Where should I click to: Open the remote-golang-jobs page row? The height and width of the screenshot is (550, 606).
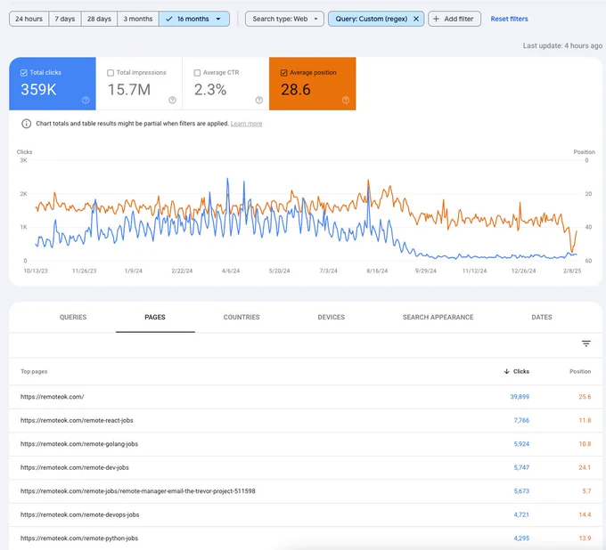(306, 444)
